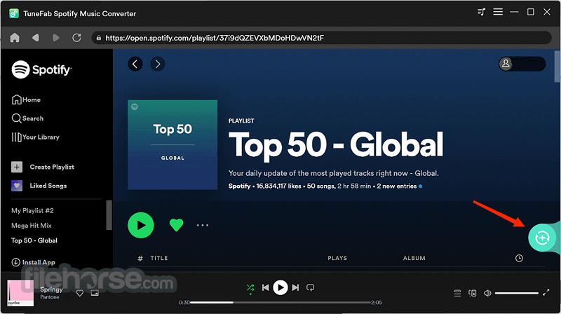
Task: Click the '2 new entries' text
Action: click(x=397, y=186)
